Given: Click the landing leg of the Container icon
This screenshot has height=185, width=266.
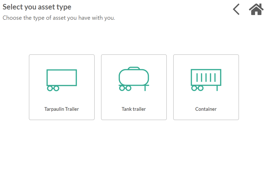Looking at the screenshot, I should tap(217, 88).
